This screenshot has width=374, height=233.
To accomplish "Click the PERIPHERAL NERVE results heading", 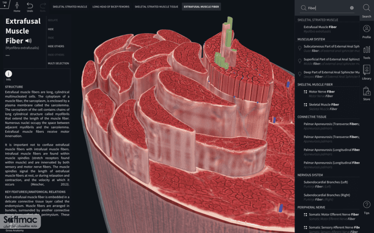I will (311, 207).
